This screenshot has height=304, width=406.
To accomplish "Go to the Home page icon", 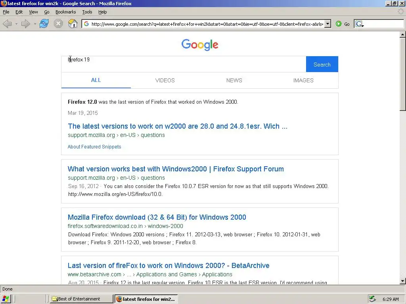I will click(73, 24).
